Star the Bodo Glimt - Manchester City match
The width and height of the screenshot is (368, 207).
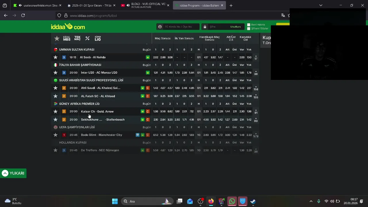pos(55,135)
